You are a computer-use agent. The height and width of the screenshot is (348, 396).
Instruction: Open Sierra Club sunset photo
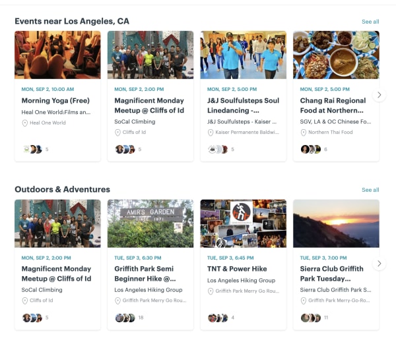click(x=336, y=223)
